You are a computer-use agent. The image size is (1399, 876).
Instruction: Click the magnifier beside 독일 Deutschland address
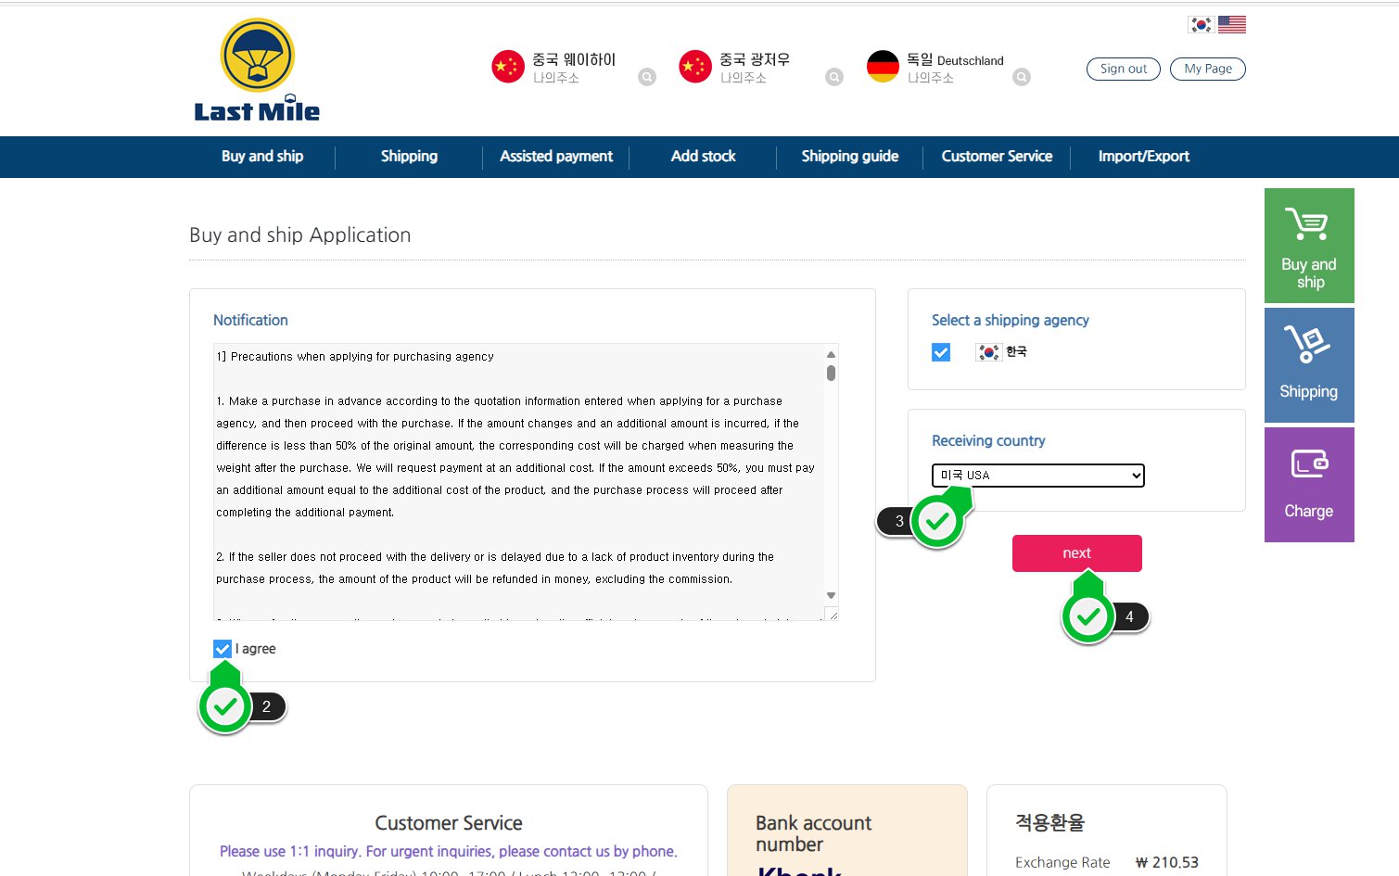[1022, 77]
